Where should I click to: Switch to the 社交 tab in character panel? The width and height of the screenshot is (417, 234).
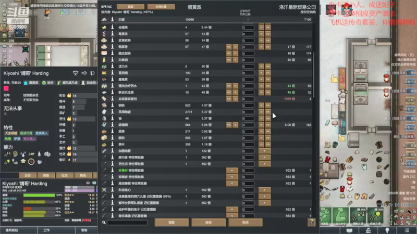pyautogui.click(x=65, y=175)
